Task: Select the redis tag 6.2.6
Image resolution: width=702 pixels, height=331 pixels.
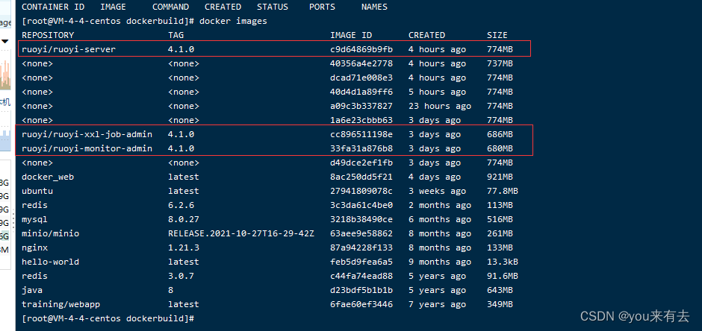Action: click(181, 205)
